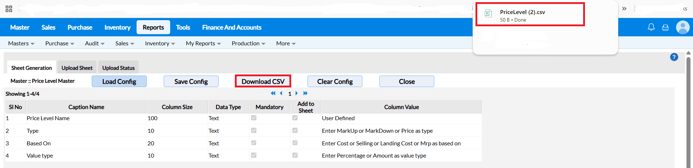
Task: Click the Download CSV button
Action: (263, 82)
